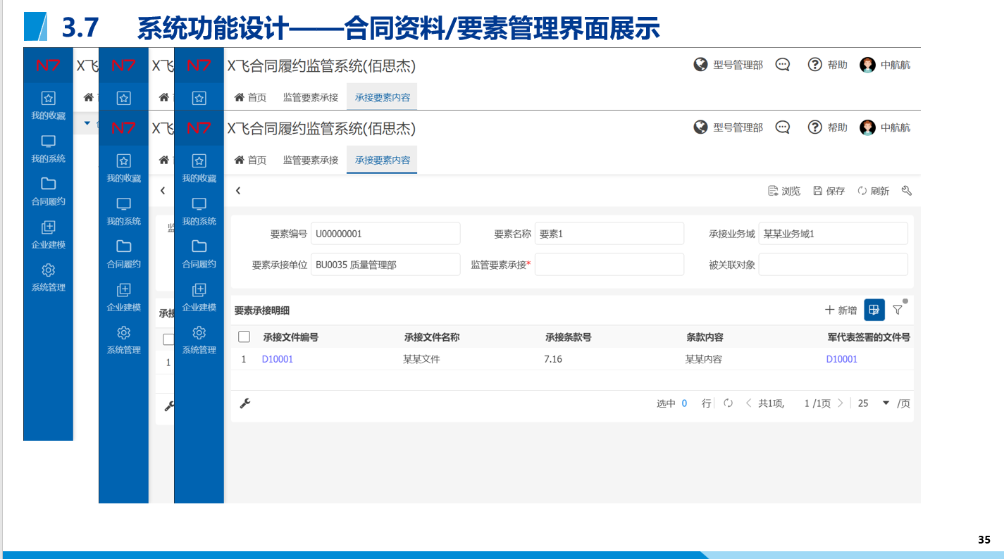Click the 保存 button
1004x559 pixels.
(829, 191)
